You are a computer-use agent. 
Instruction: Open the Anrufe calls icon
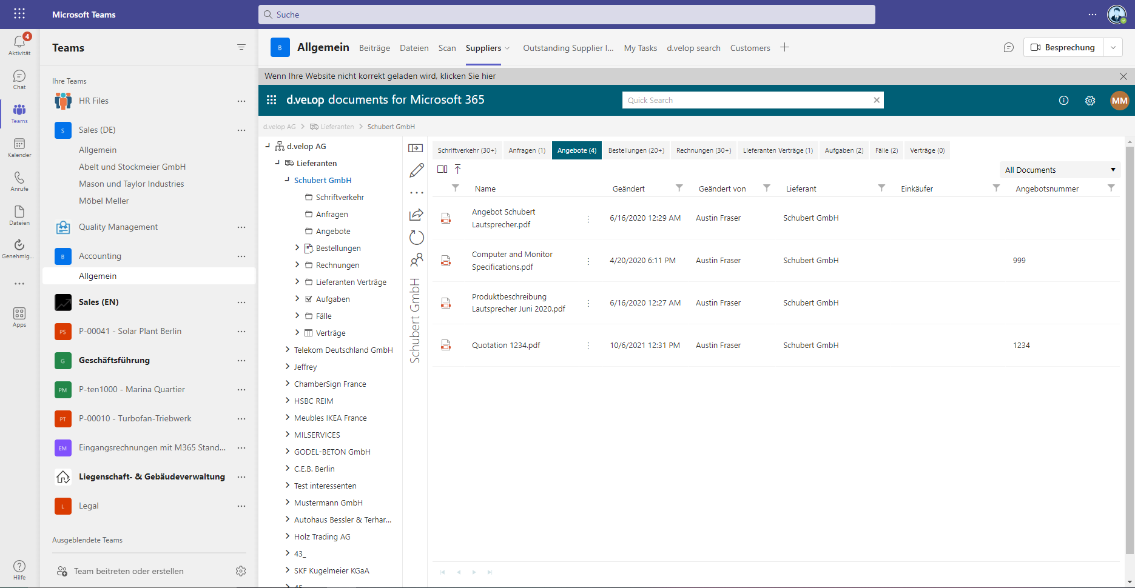click(x=19, y=181)
